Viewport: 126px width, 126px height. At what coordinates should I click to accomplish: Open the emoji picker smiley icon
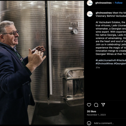[89, 123]
